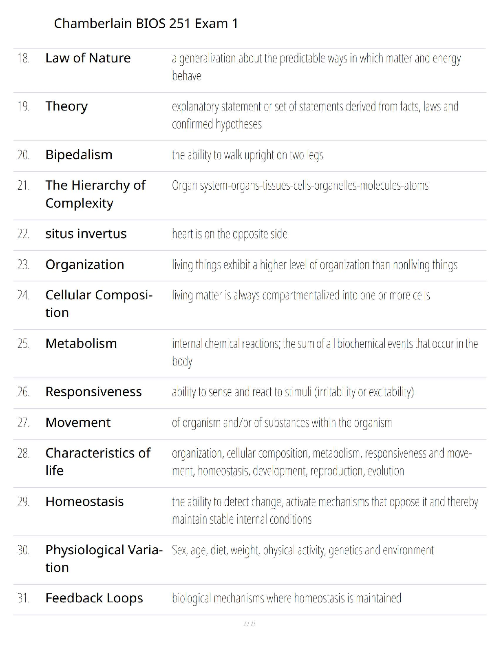499x646 pixels.
Task: Click the hierarchy definition starting "Organ system-organs"
Action: tap(300, 186)
